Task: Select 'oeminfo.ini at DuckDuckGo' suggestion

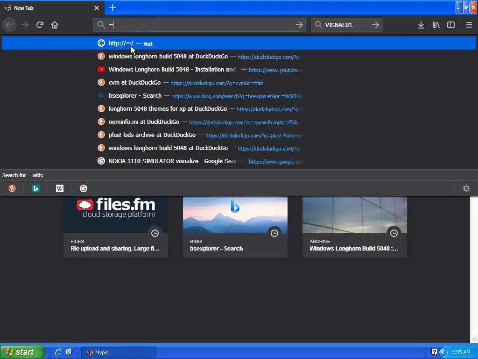Action: pyautogui.click(x=239, y=122)
